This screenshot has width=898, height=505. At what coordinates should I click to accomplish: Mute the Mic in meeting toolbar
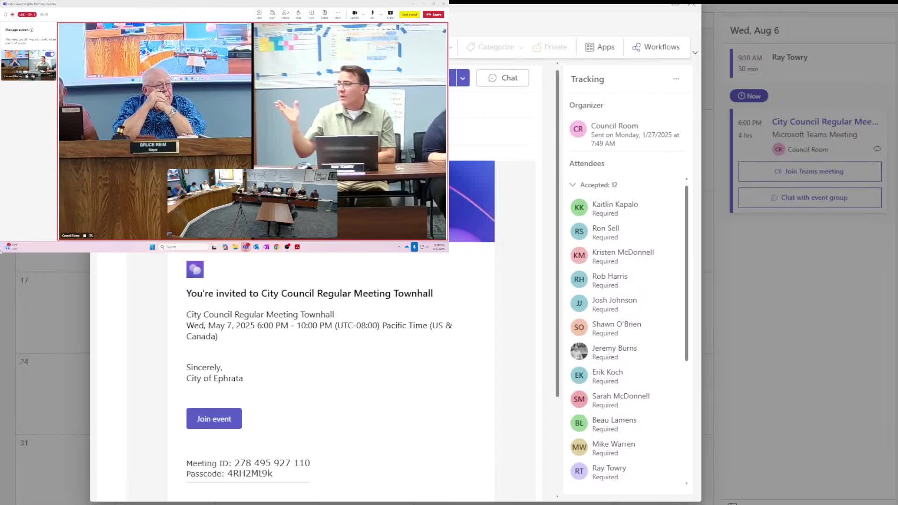(x=372, y=14)
